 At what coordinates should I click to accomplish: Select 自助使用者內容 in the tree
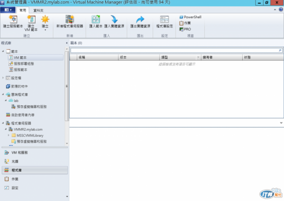pos(20,115)
